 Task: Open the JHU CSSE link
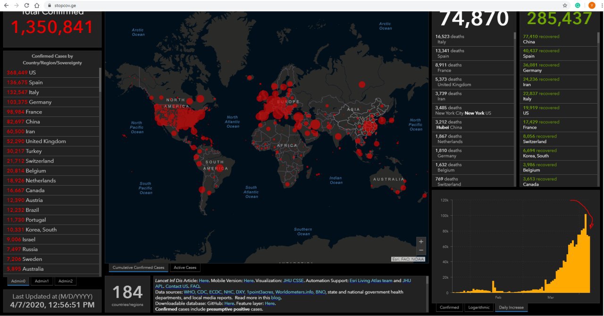click(x=293, y=280)
